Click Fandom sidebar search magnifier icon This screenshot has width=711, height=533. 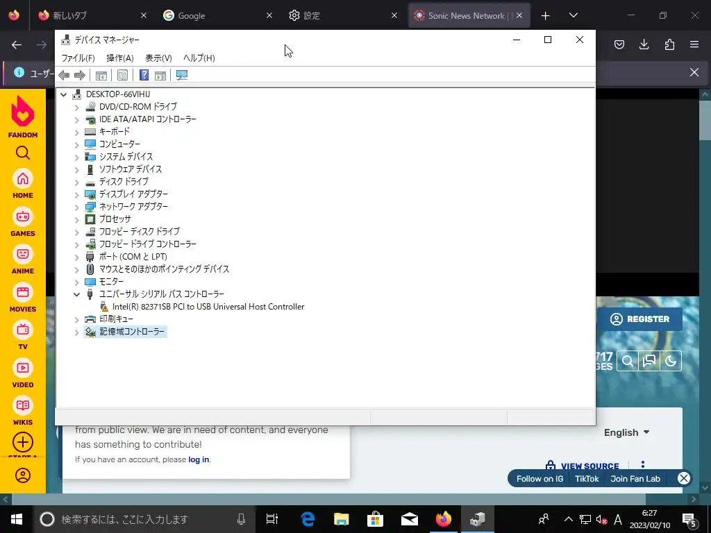pos(23,153)
